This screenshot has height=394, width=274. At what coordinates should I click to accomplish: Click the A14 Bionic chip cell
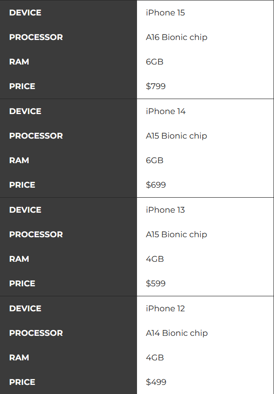(177, 333)
